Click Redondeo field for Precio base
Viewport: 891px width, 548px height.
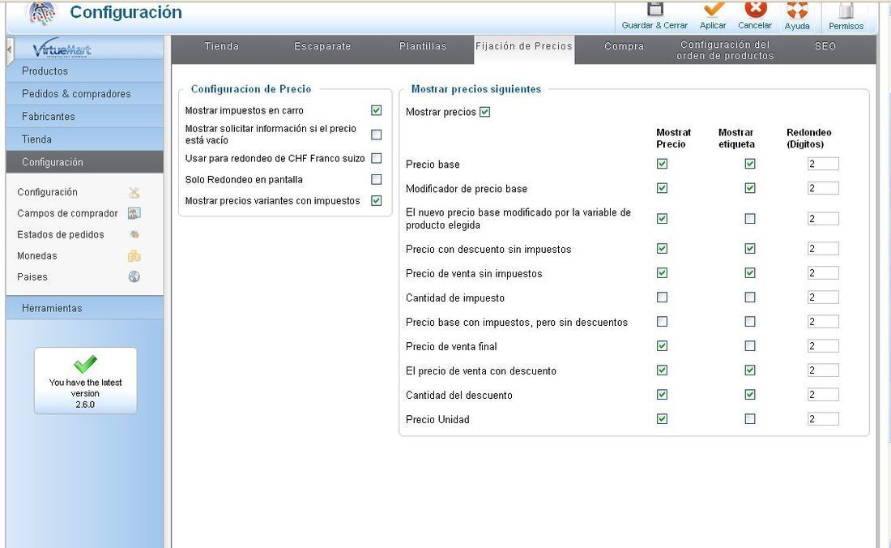(823, 164)
